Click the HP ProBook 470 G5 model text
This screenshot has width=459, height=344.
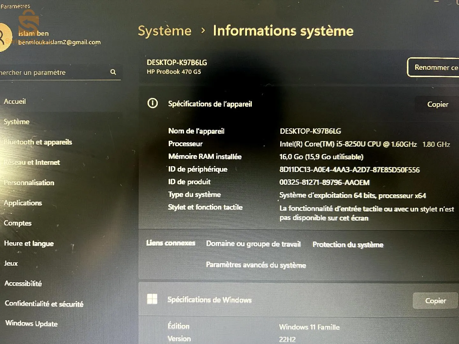pyautogui.click(x=174, y=72)
